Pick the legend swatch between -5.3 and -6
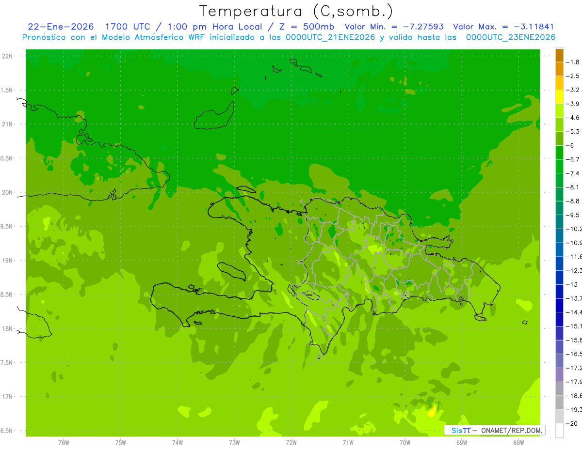The image size is (582, 449). click(559, 139)
